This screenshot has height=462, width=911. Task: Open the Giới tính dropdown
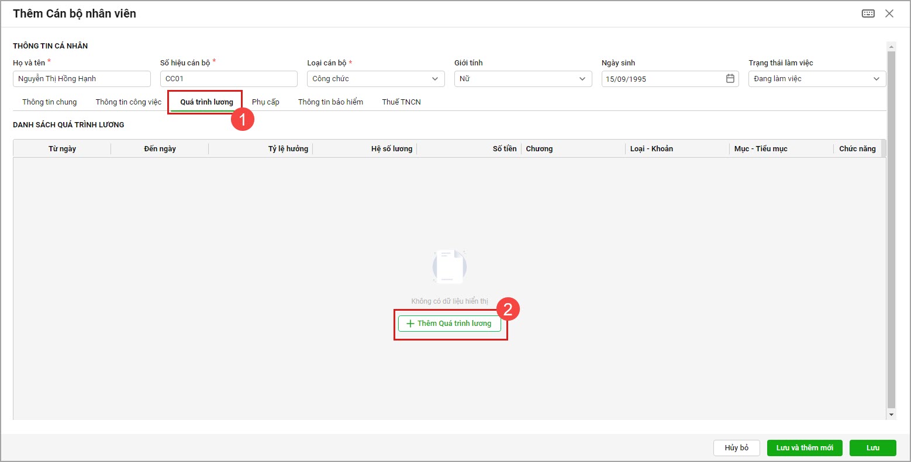tap(582, 79)
